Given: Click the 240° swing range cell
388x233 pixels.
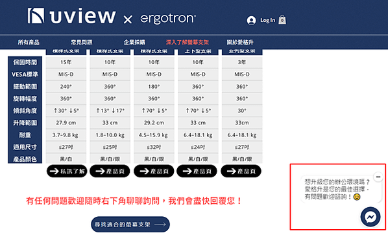Looking at the screenshot, I should click(x=66, y=87).
